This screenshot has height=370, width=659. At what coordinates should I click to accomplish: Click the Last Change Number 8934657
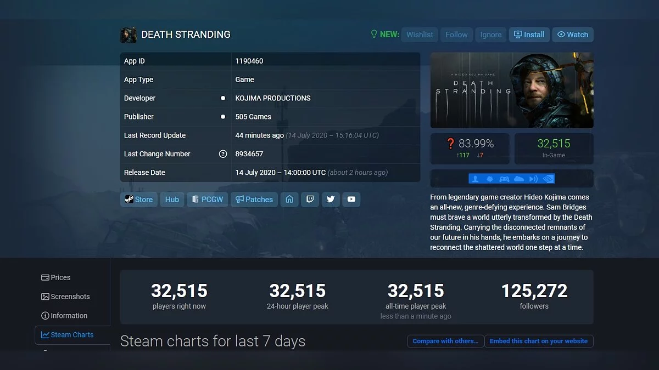(249, 154)
